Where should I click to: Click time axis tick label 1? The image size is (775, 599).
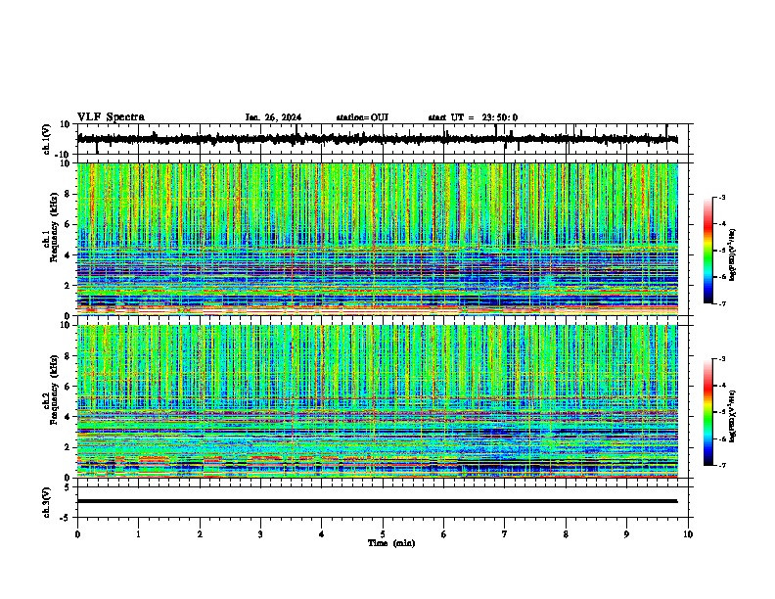pos(138,534)
